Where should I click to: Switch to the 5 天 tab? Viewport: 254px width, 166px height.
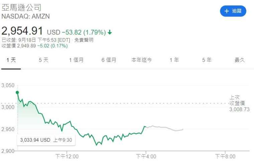click(43, 60)
